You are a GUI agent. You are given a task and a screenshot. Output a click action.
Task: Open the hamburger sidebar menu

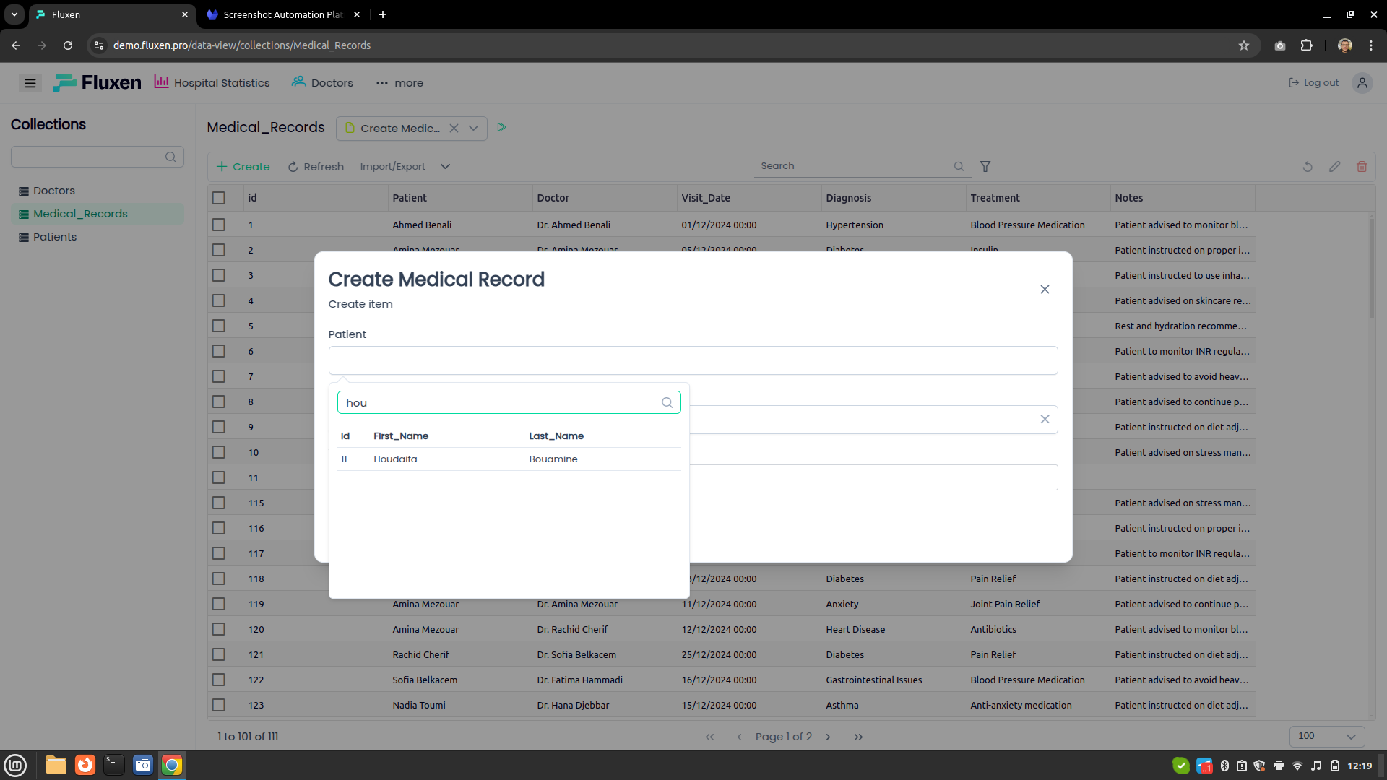click(x=30, y=83)
